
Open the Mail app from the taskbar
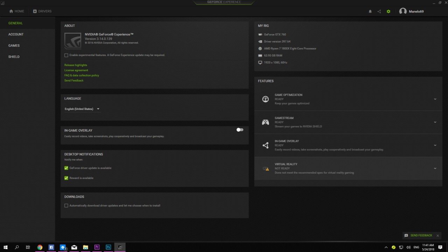74,247
